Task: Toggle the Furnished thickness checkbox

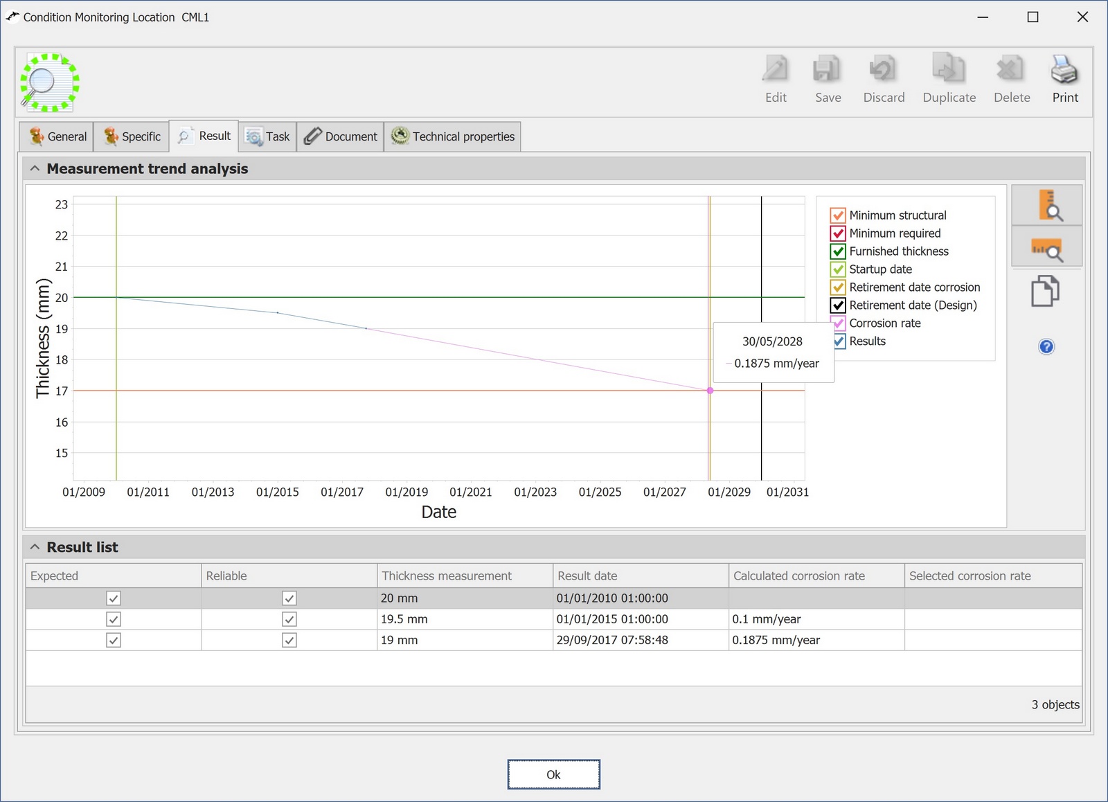Action: 838,251
